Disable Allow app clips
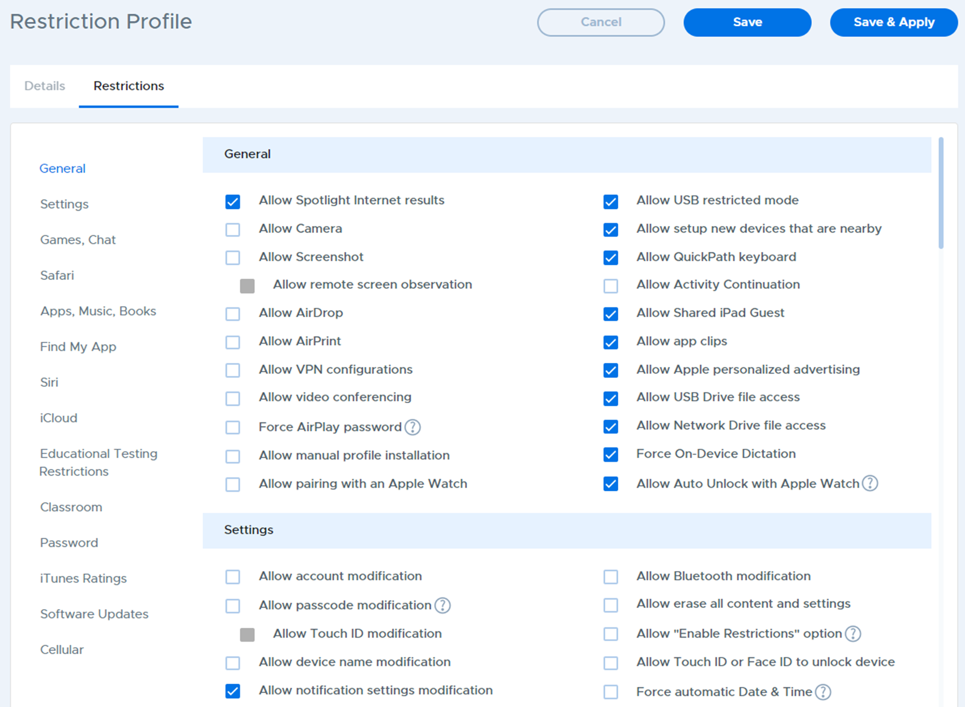The image size is (965, 707). click(x=611, y=342)
